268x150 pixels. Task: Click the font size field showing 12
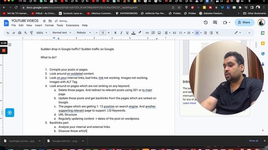(103, 32)
